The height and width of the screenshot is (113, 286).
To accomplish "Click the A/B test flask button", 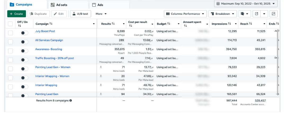I will [81, 14].
